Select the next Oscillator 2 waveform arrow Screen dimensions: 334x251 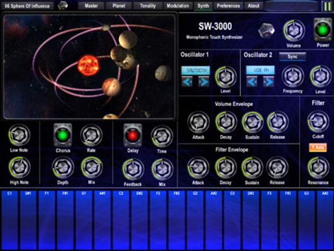268,82
